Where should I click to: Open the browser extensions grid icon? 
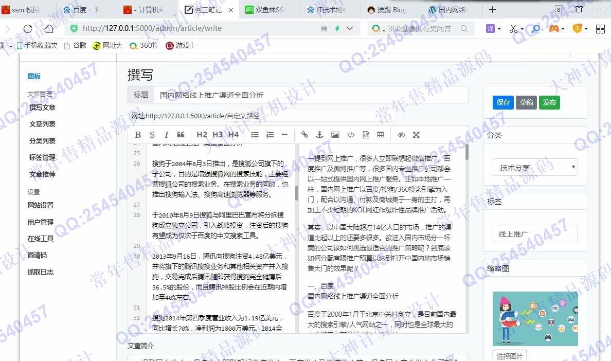click(x=600, y=28)
